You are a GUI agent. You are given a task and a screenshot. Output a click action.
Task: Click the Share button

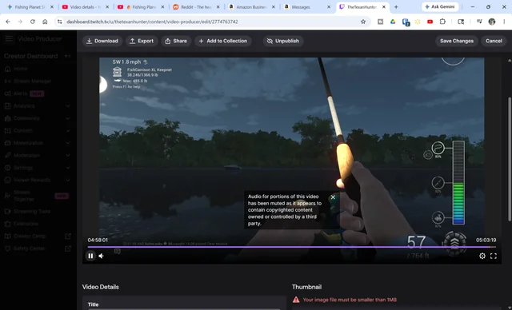pos(176,41)
